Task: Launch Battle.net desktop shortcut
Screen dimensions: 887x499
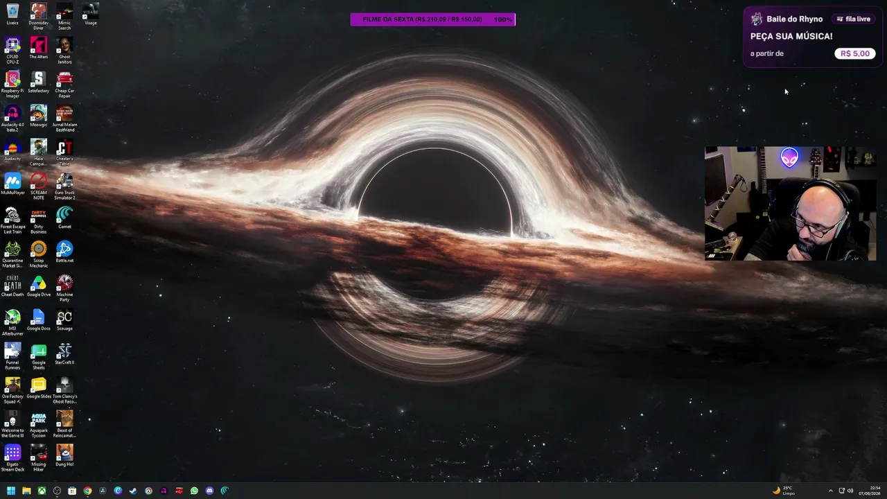Action: tap(64, 252)
